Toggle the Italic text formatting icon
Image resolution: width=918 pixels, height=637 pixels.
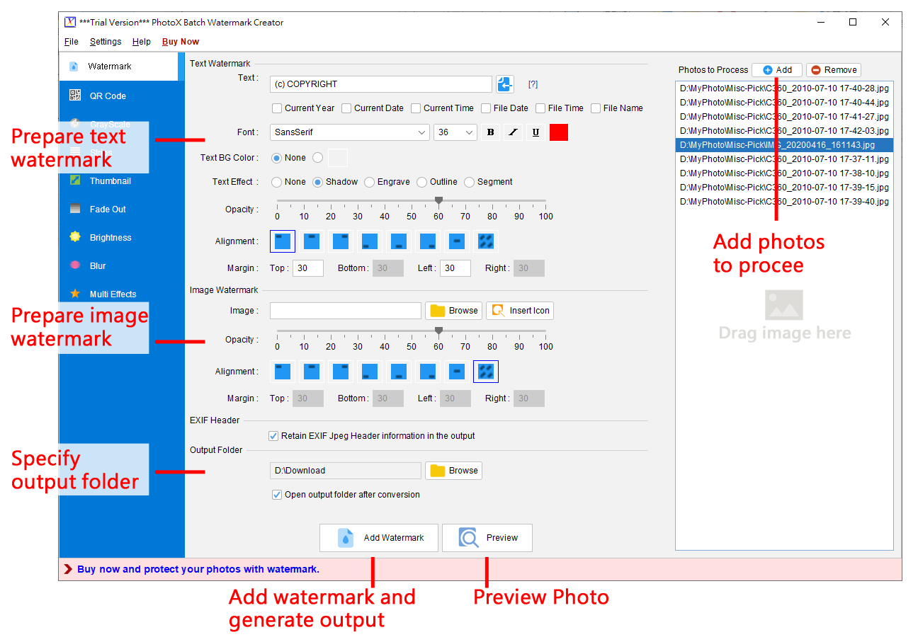[x=513, y=132]
